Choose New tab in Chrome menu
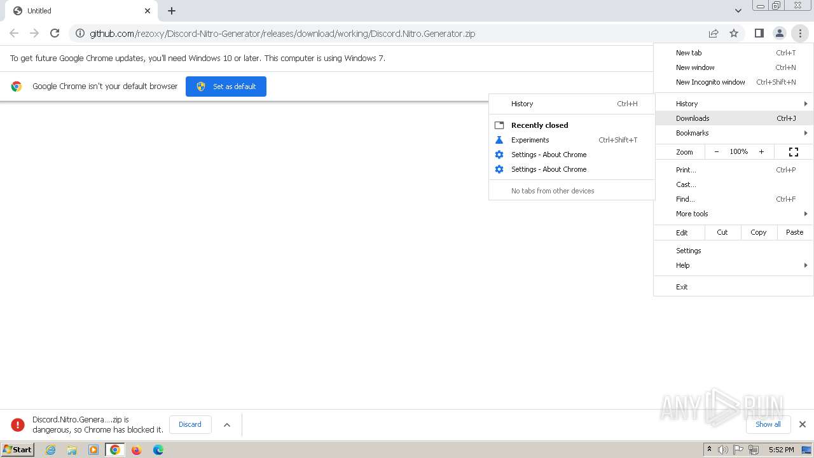 point(733,53)
